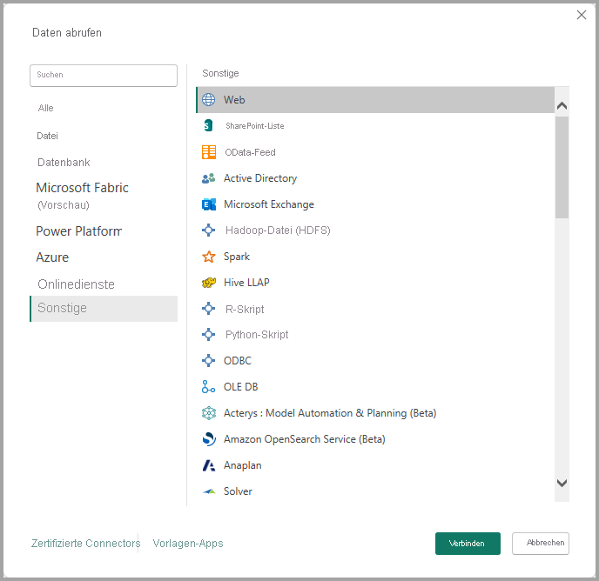Click the ODBC connector icon
599x581 pixels.
pyautogui.click(x=209, y=360)
